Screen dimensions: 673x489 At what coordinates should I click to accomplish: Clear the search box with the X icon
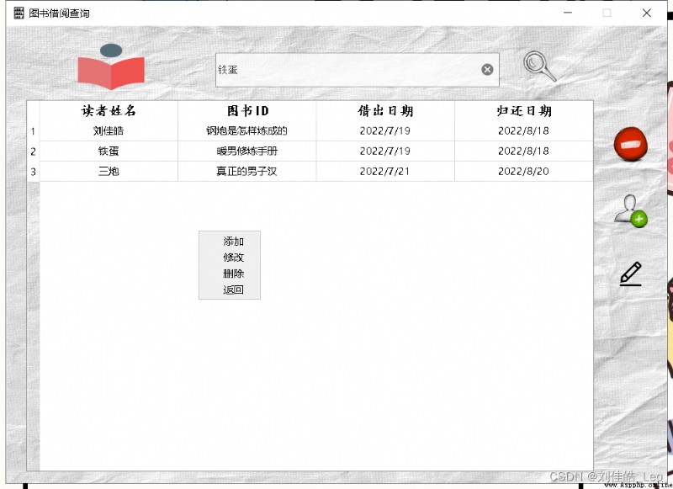(x=487, y=70)
